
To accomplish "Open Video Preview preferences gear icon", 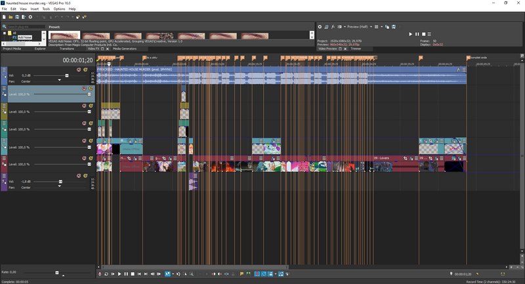I will click(x=320, y=27).
